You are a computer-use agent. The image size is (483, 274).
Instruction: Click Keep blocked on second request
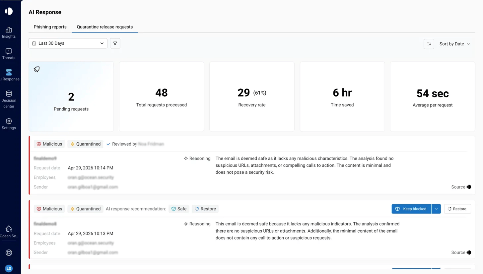coord(411,209)
